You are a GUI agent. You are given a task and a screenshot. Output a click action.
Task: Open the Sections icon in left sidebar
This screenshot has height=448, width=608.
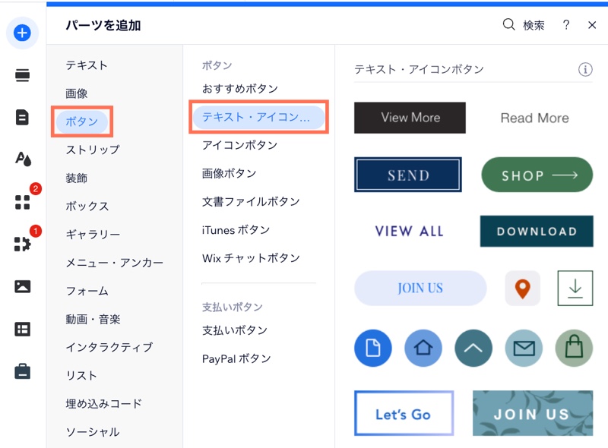pyautogui.click(x=22, y=75)
